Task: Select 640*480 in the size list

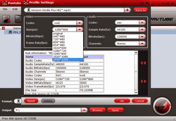Action: [x=68, y=36]
